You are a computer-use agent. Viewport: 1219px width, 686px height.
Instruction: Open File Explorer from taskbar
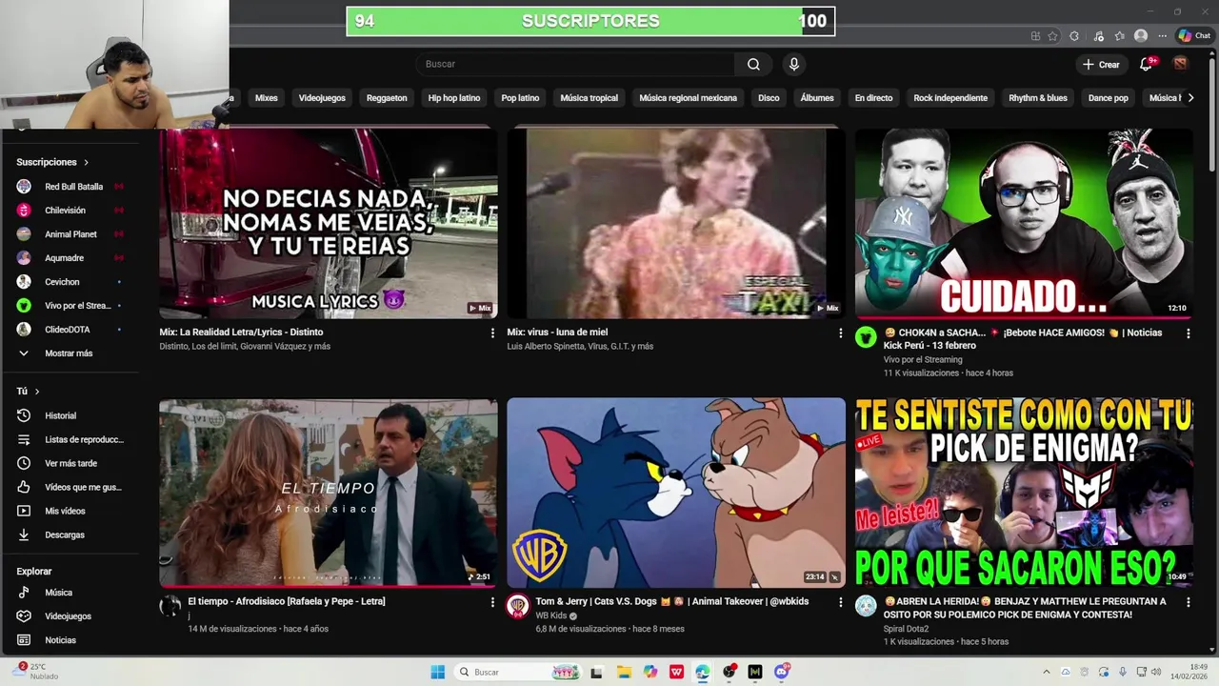(624, 672)
